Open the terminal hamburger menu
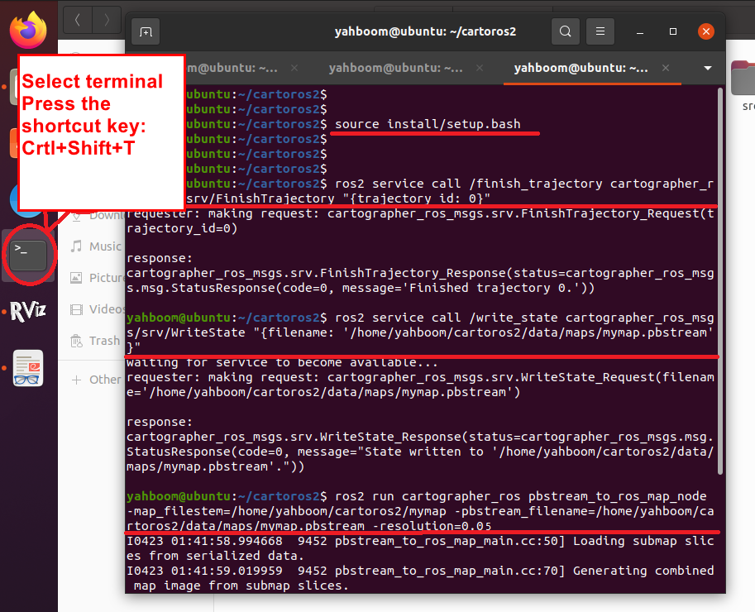 [600, 31]
